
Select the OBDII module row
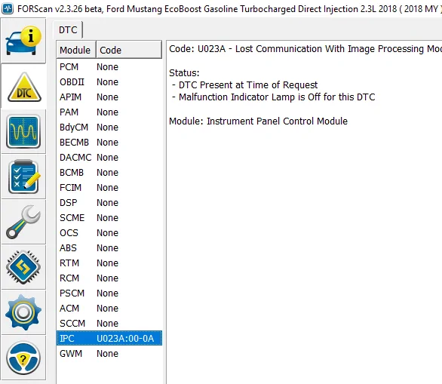click(109, 81)
